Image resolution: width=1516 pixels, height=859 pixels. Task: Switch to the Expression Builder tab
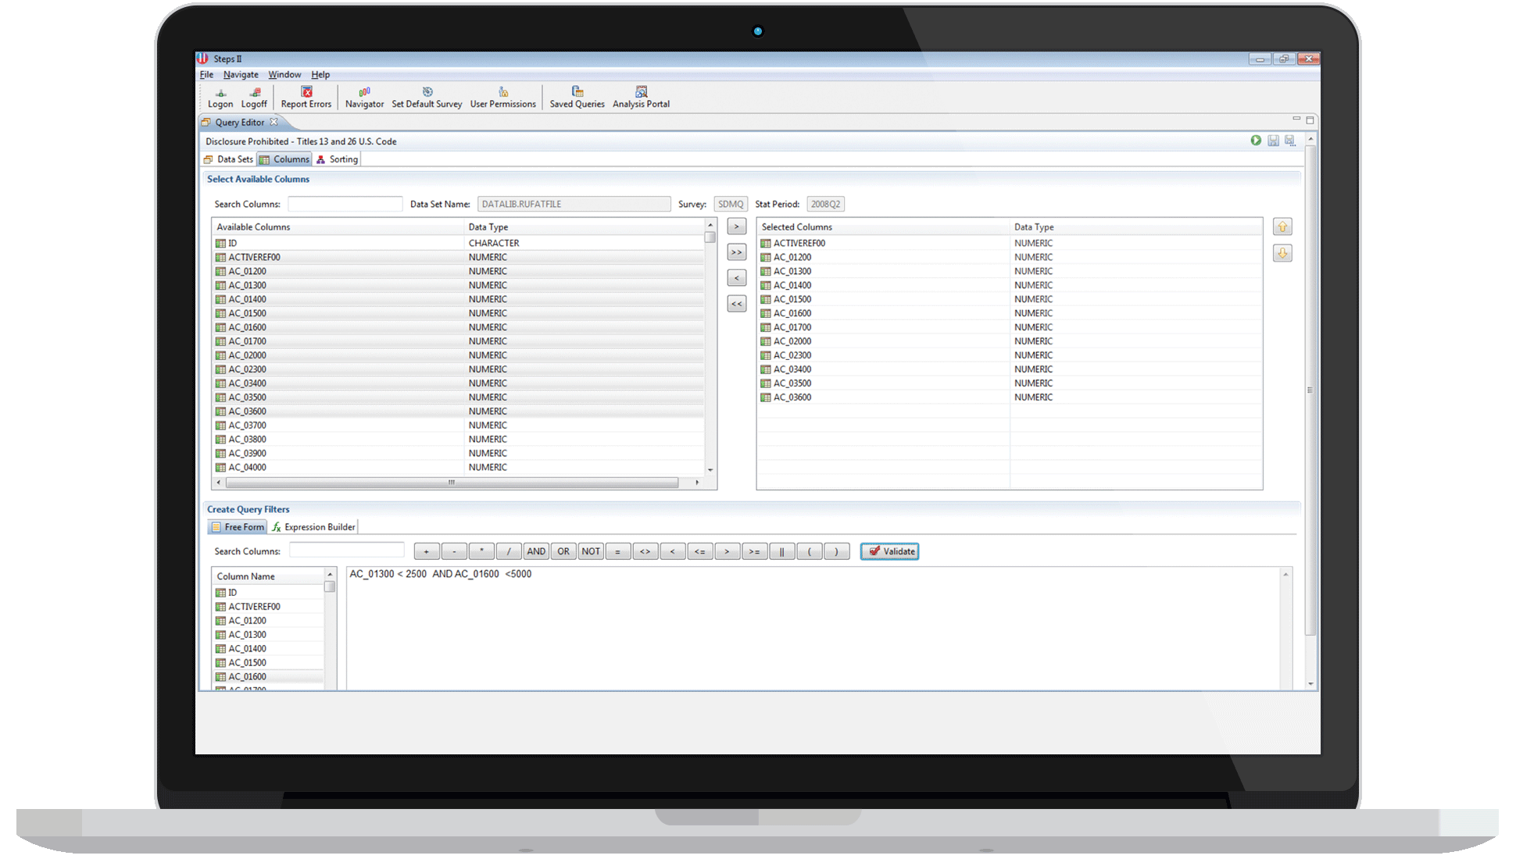pyautogui.click(x=313, y=527)
